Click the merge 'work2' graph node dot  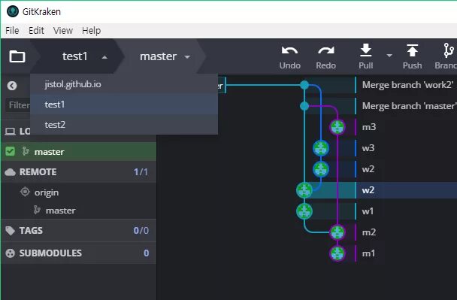(x=304, y=85)
